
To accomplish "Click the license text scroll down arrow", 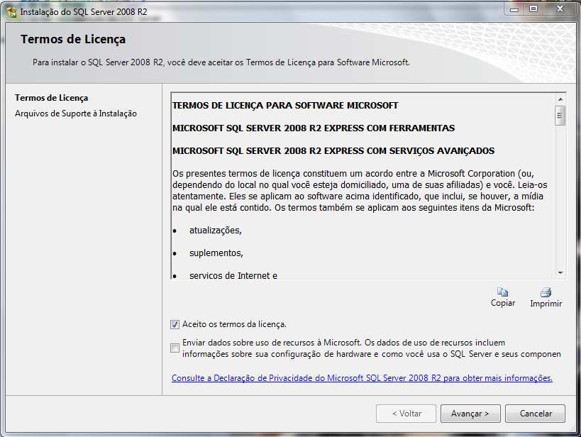I will click(560, 273).
